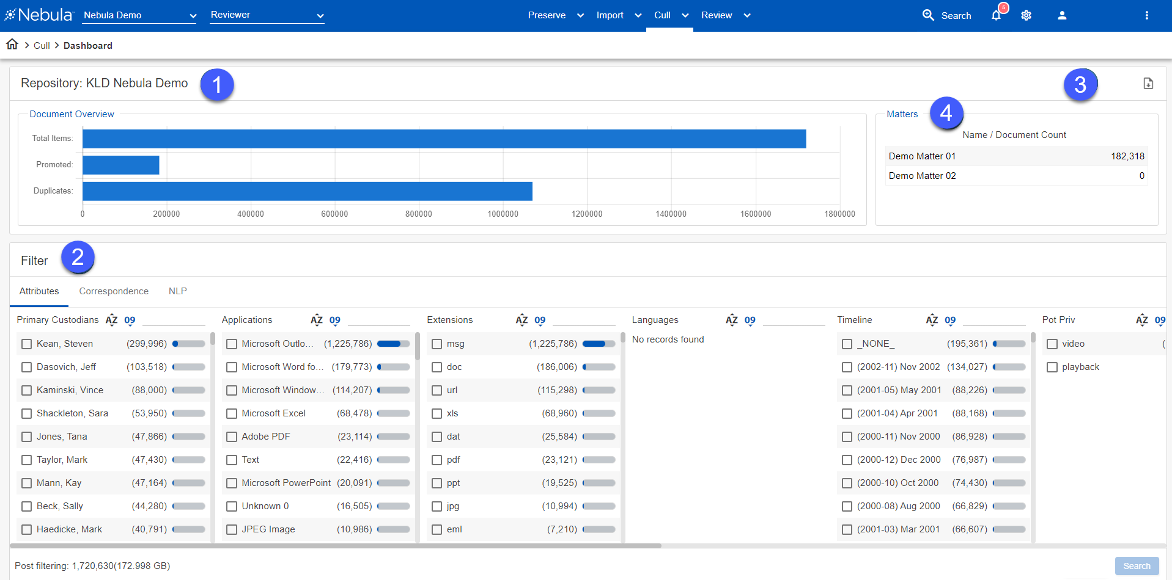Click the Cull breadcrumb link
This screenshot has width=1172, height=580.
42,45
